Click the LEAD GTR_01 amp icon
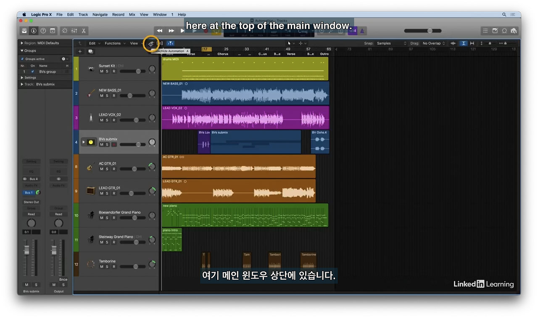Image resolution: width=538 pixels, height=318 pixels. tap(91, 191)
